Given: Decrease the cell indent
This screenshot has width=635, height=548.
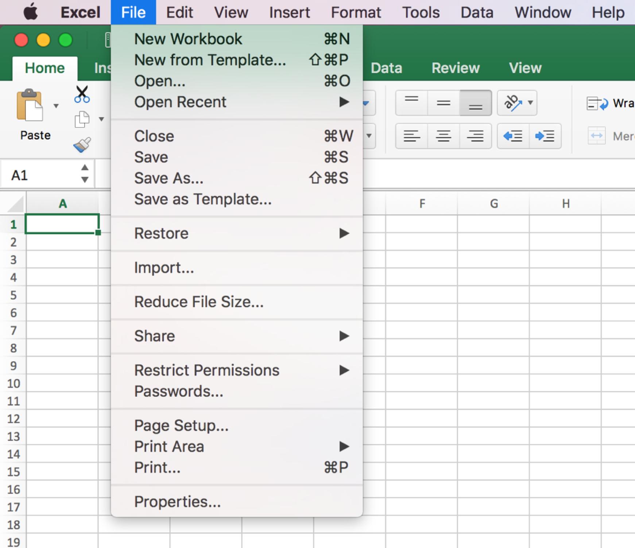Looking at the screenshot, I should pos(513,136).
